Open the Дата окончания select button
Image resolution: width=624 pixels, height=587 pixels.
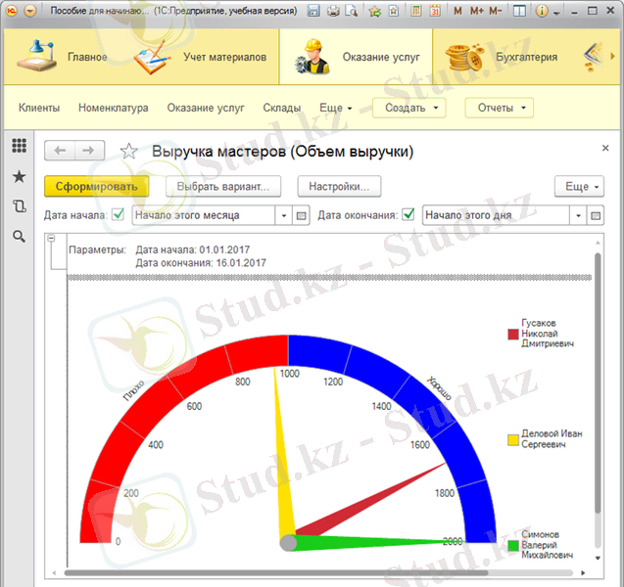point(596,215)
